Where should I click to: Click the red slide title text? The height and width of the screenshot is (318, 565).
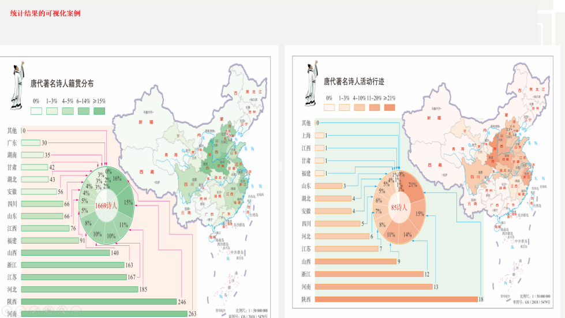[45, 13]
